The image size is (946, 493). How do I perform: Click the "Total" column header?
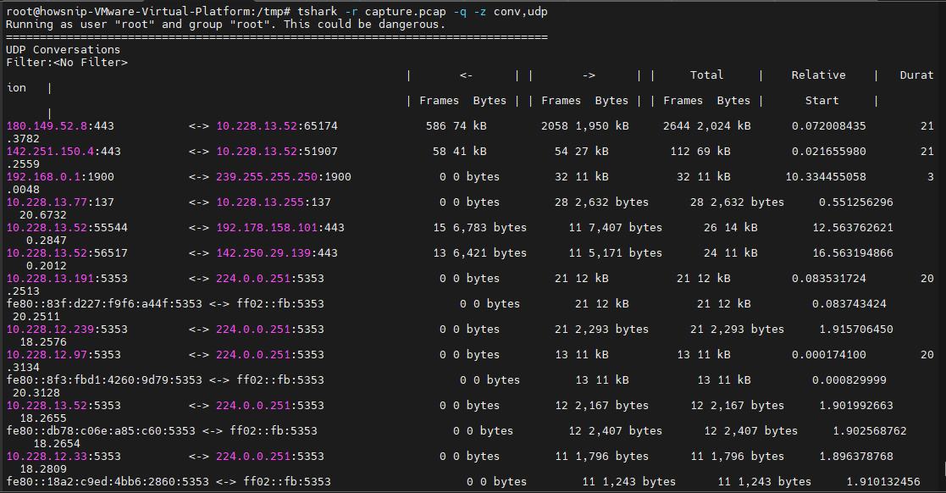tap(706, 75)
